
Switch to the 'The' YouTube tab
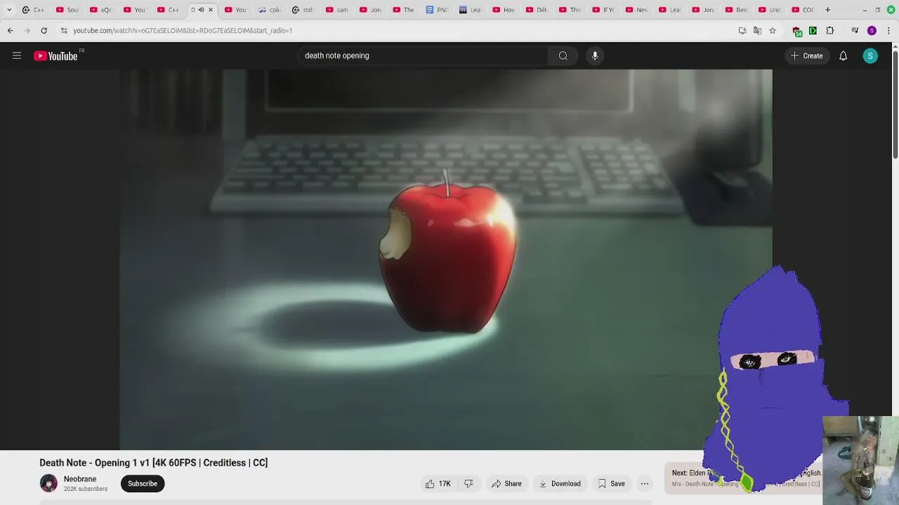[x=404, y=10]
